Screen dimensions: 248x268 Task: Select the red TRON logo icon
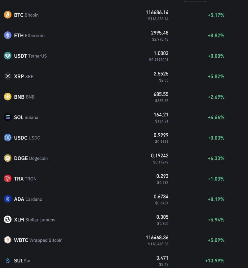coord(7,179)
